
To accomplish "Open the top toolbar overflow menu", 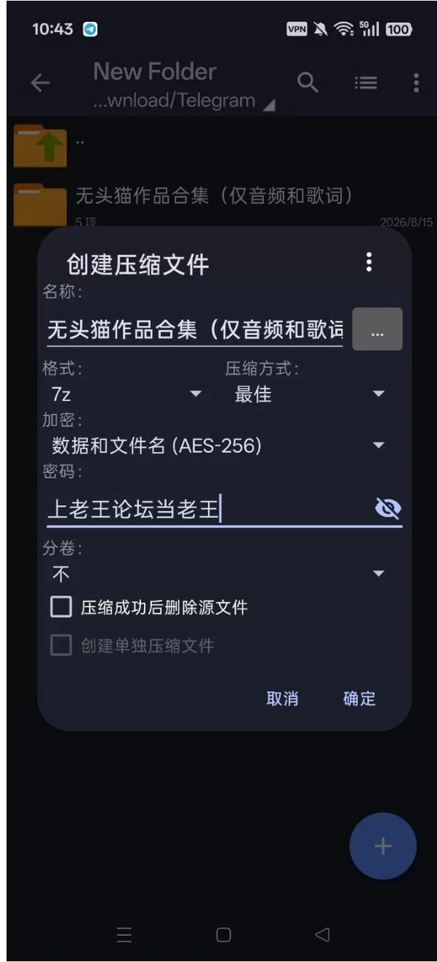I will pyautogui.click(x=416, y=83).
